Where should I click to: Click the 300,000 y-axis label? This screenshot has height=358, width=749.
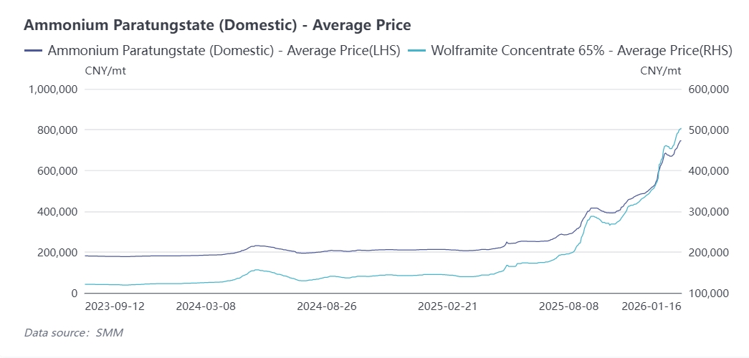[708, 212]
